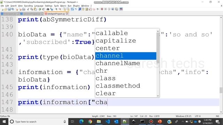Click the save recorded macro icon
The image size is (223, 125).
pos(116,9)
